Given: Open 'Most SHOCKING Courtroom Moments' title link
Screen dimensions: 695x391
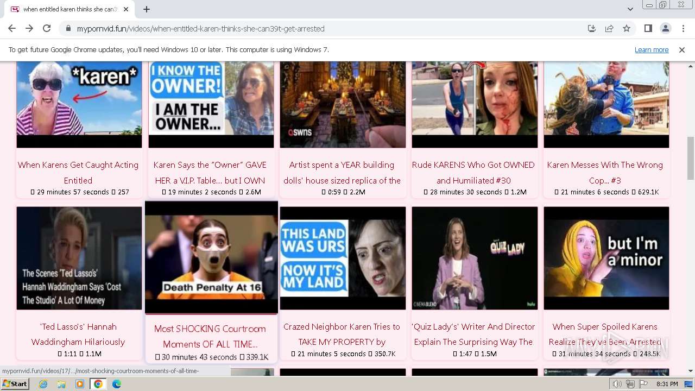Looking at the screenshot, I should tap(210, 336).
